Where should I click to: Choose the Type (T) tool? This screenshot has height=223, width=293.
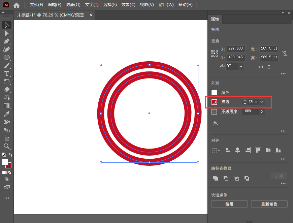pos(6,73)
